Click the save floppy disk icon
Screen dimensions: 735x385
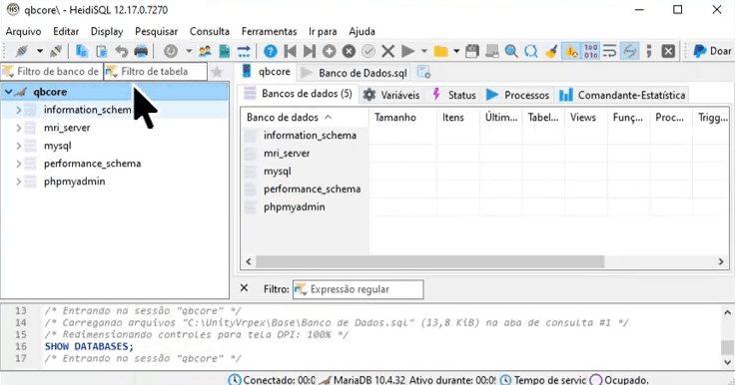click(472, 51)
